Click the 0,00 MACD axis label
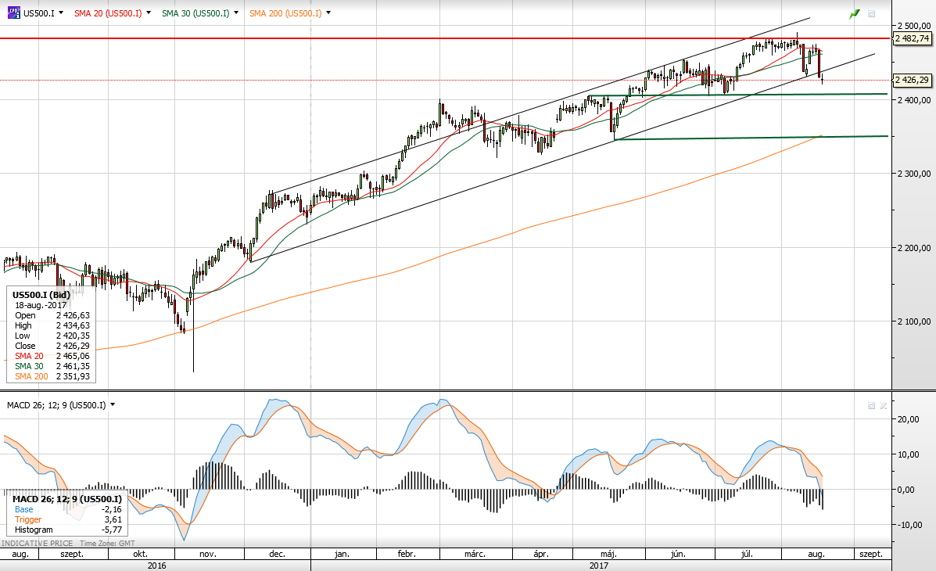Image resolution: width=936 pixels, height=571 pixels. click(x=906, y=490)
